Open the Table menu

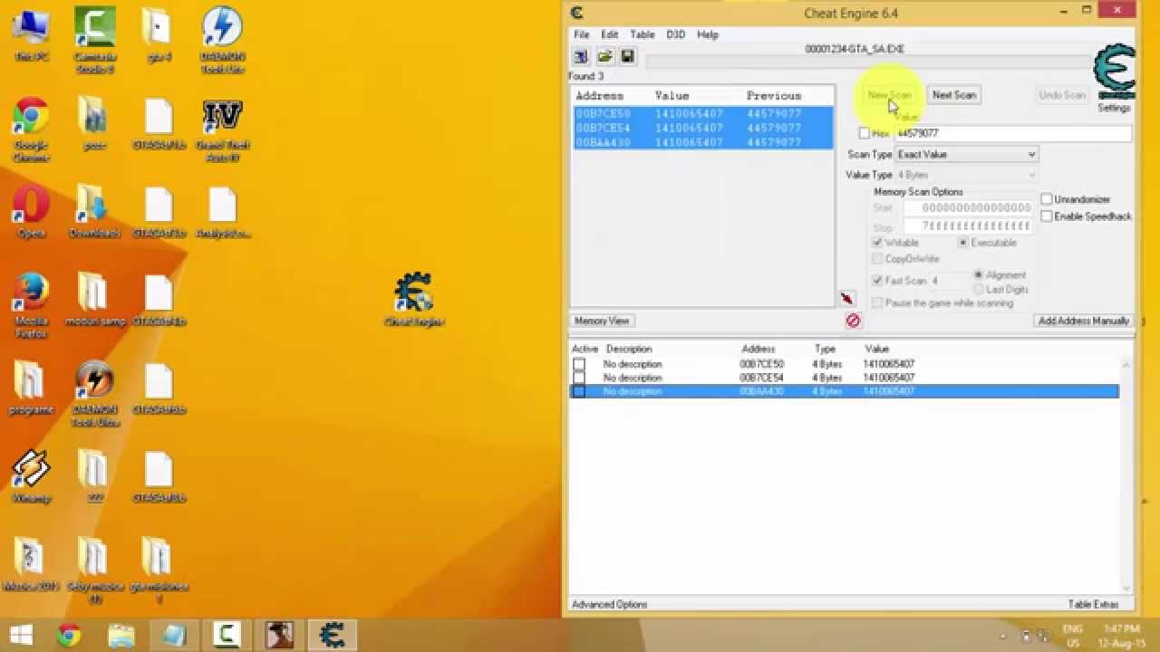point(642,34)
